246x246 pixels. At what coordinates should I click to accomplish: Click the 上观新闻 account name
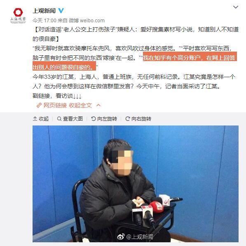click(x=44, y=11)
